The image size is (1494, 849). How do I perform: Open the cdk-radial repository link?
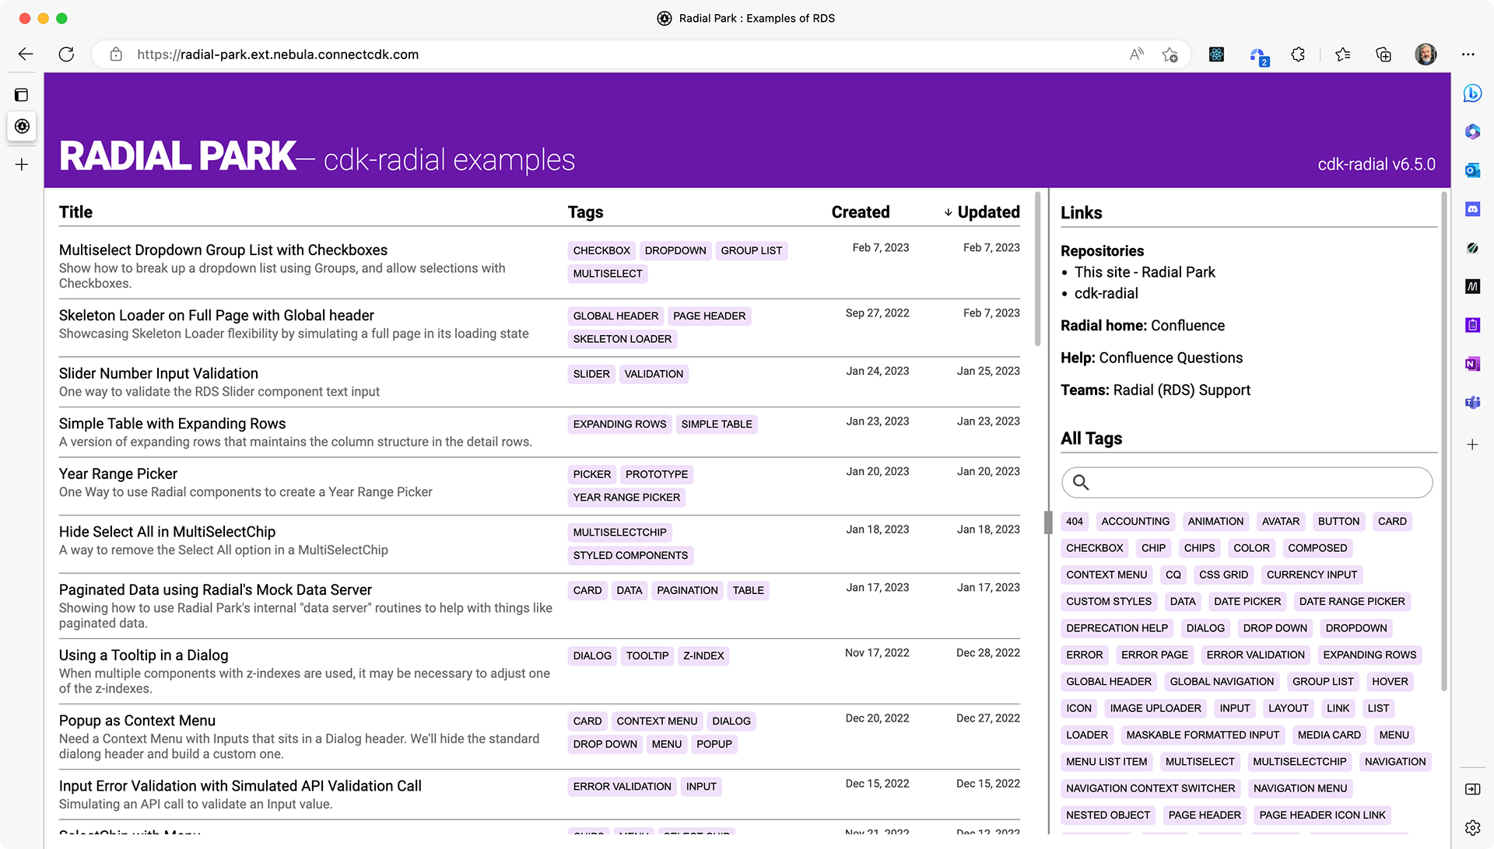click(x=1106, y=294)
